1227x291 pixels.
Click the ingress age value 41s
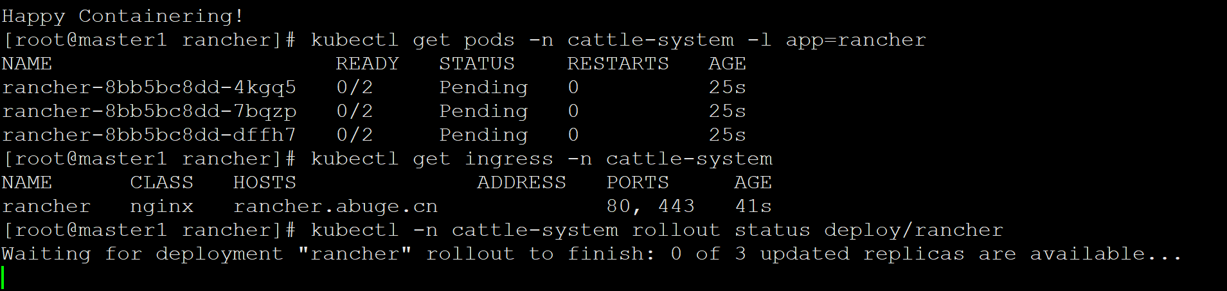coord(753,206)
